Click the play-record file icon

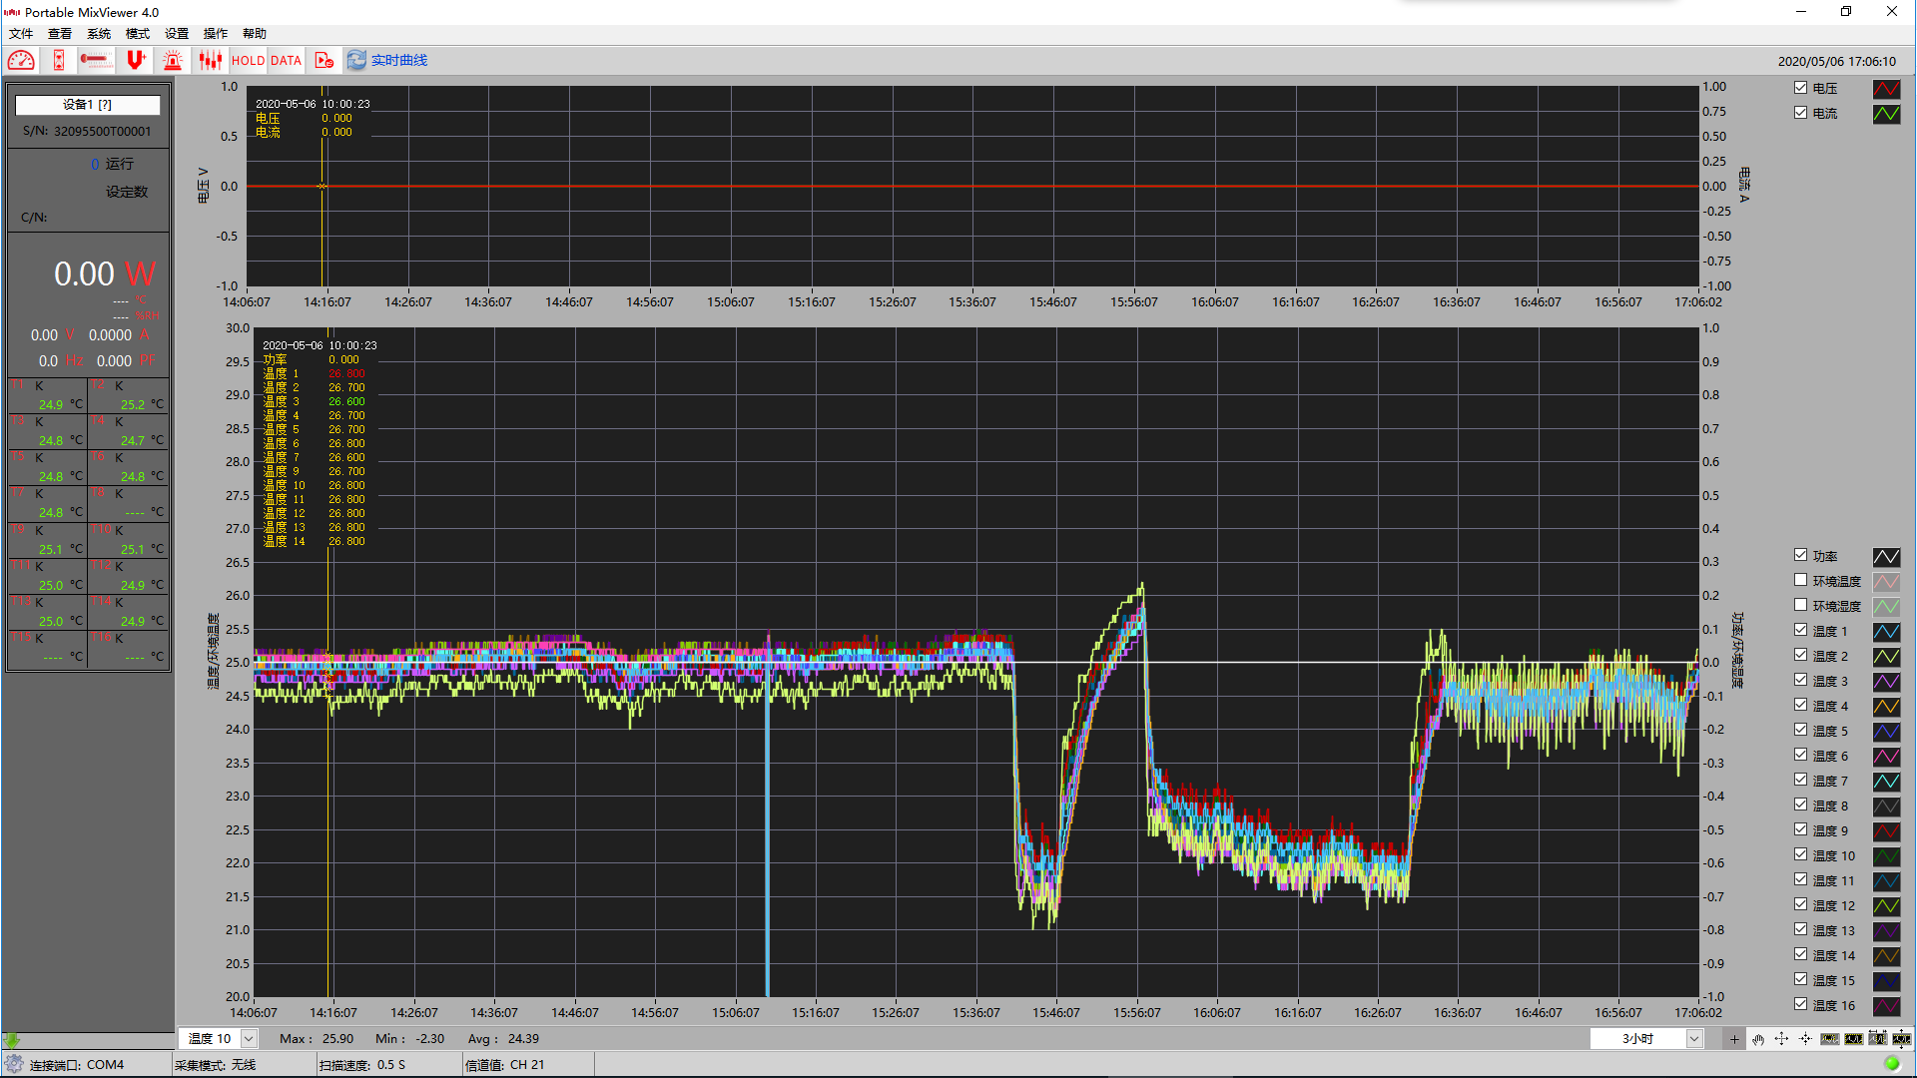pos(323,60)
